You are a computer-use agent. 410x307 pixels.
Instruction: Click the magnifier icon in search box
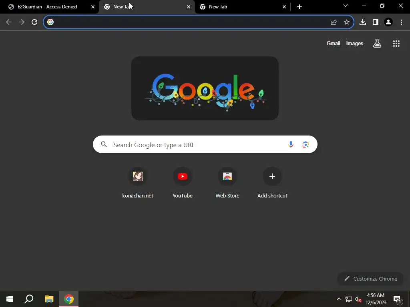[104, 144]
